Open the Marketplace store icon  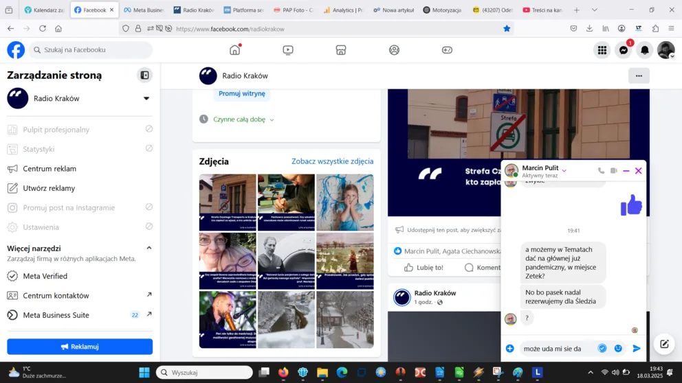(341, 50)
